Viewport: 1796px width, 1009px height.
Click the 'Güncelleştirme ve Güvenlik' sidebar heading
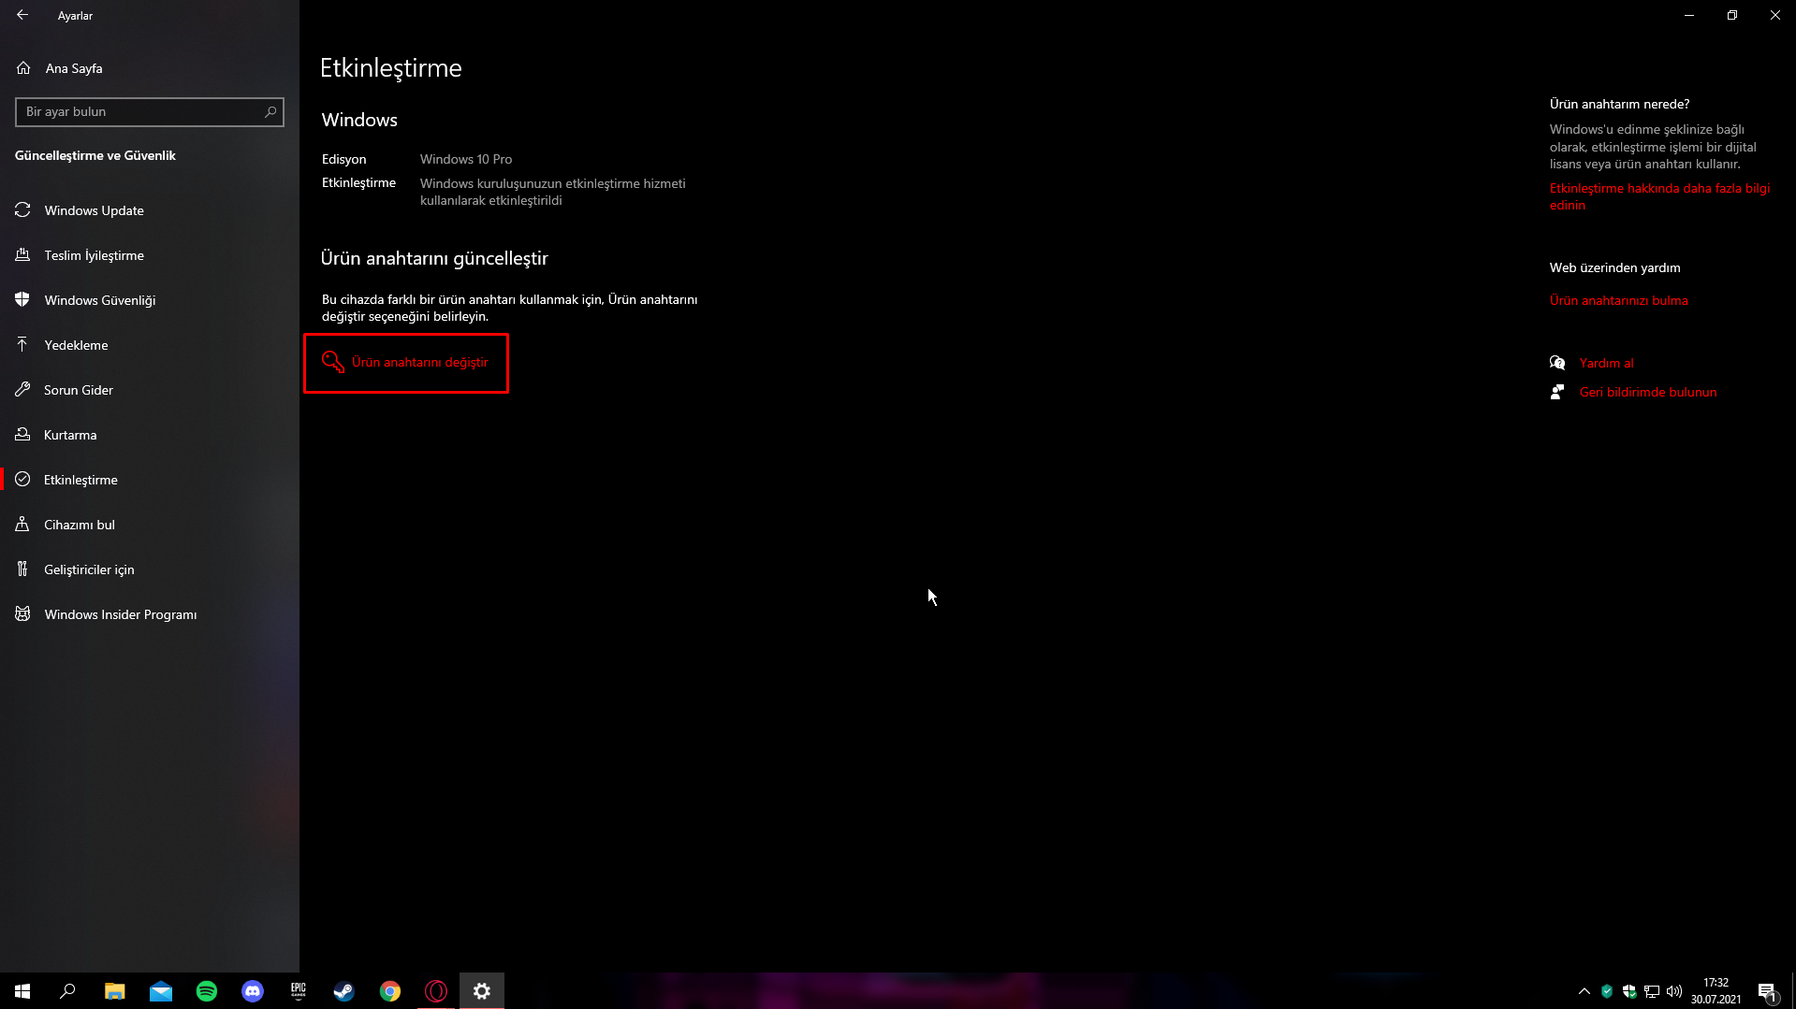(95, 155)
